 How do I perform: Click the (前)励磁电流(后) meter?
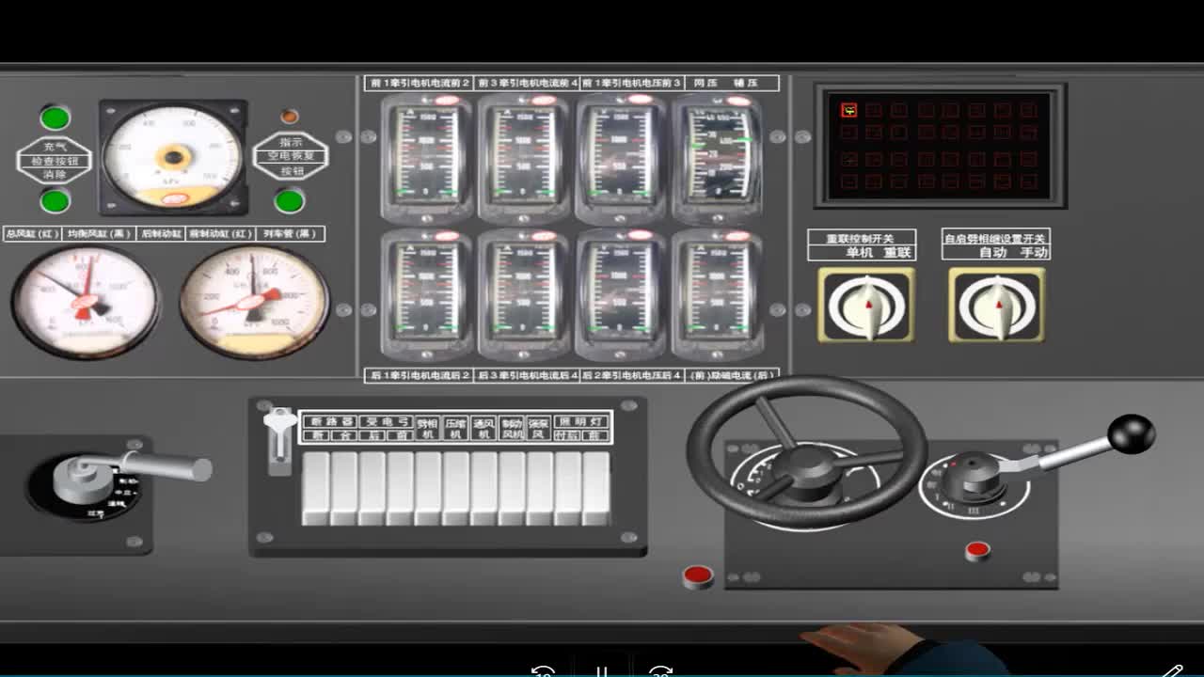[718, 294]
